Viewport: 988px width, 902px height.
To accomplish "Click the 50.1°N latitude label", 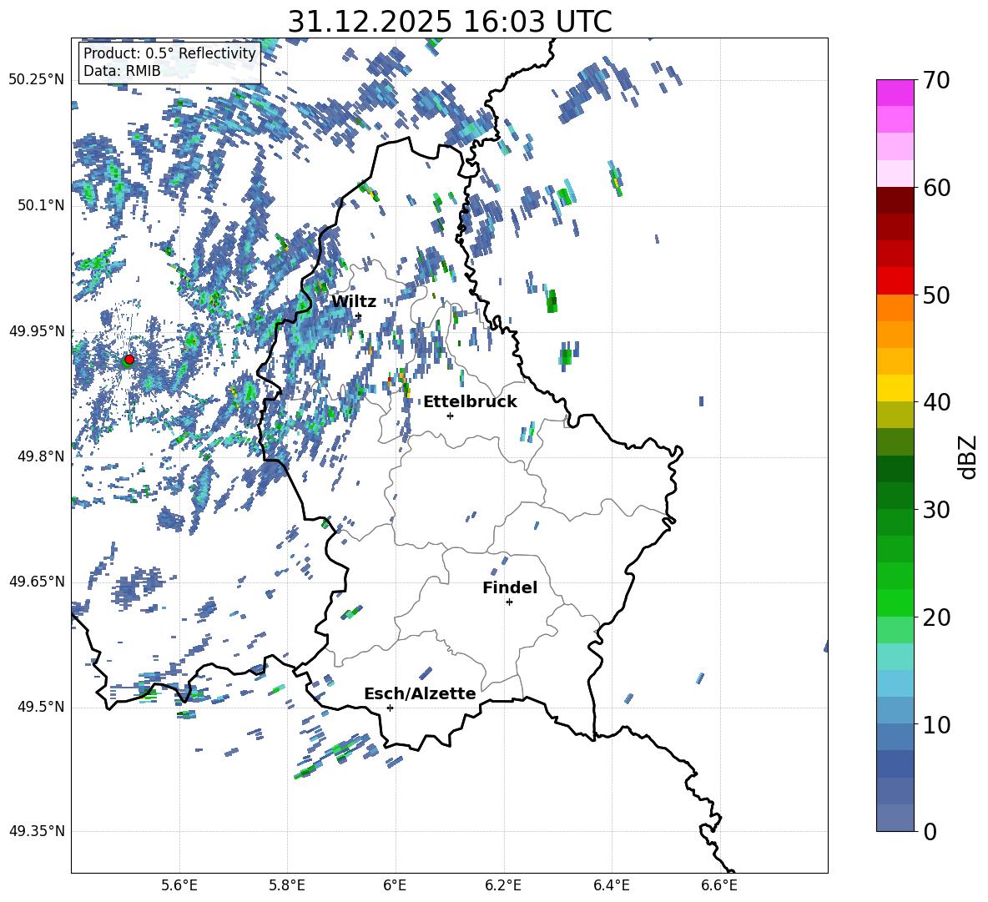I will pos(40,205).
